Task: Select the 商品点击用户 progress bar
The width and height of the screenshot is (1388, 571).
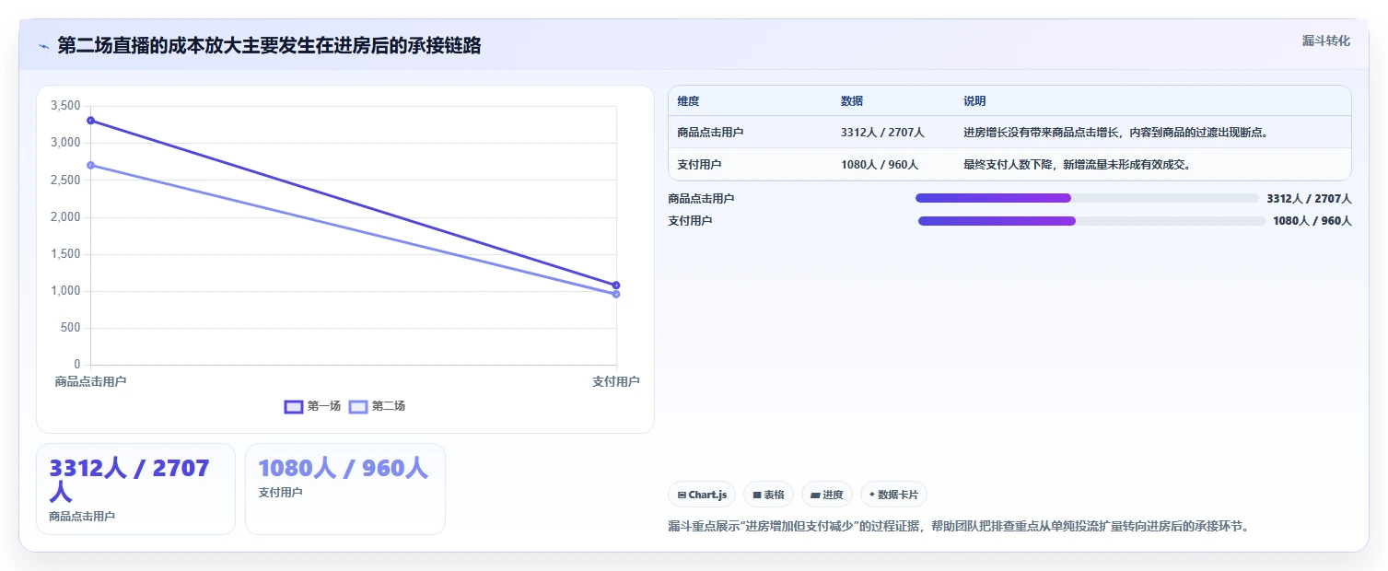Action: tap(1087, 198)
